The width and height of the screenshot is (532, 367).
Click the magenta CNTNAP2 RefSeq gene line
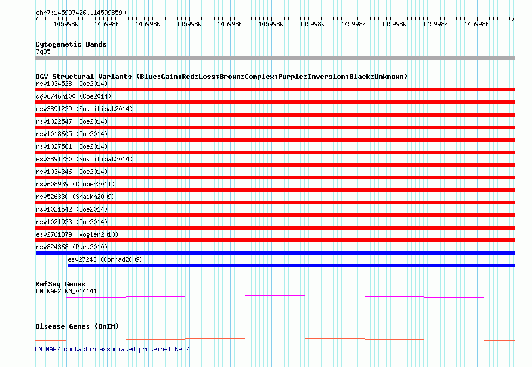tap(275, 297)
